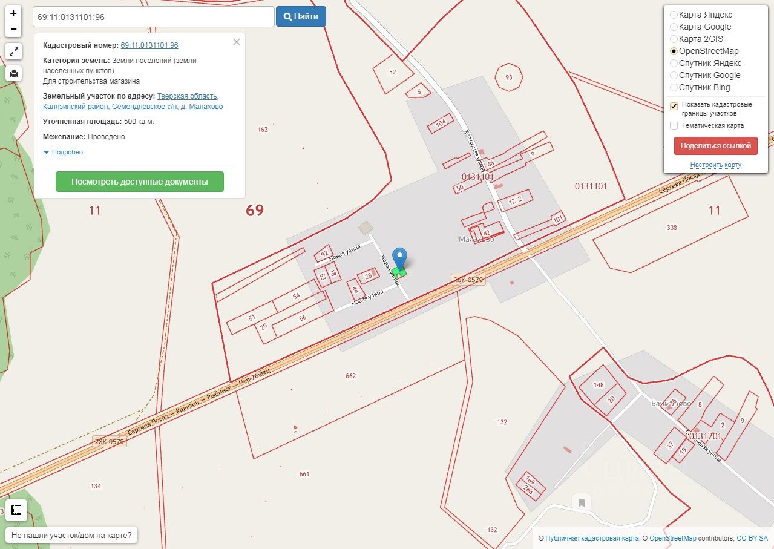The image size is (774, 549).
Task: Open cadastral number 69:11:0131101:96 link
Action: (149, 45)
